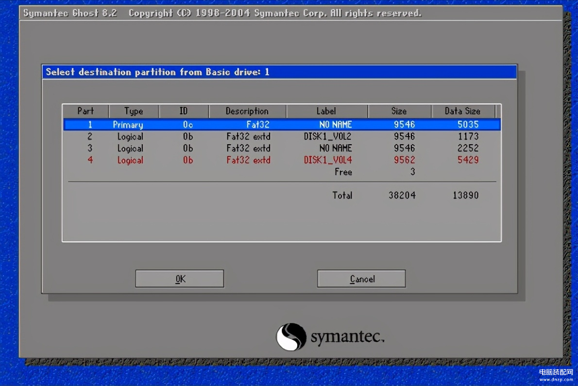Click the Primary type cell
This screenshot has width=578, height=386.
click(x=128, y=125)
